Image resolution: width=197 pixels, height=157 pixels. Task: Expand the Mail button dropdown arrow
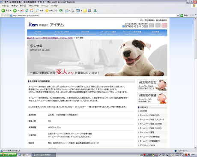click(69, 11)
